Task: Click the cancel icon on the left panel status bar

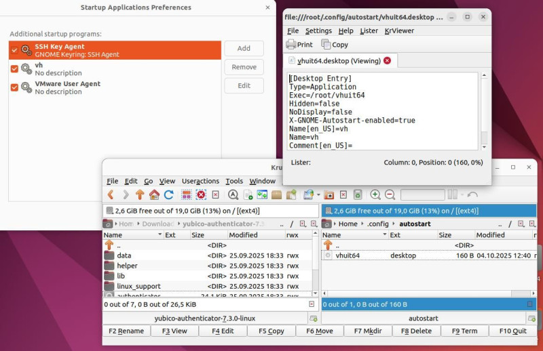Action: 312,304
